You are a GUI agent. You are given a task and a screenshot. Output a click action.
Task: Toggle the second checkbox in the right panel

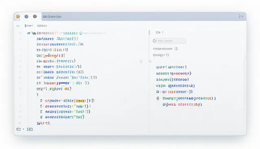coord(167,55)
